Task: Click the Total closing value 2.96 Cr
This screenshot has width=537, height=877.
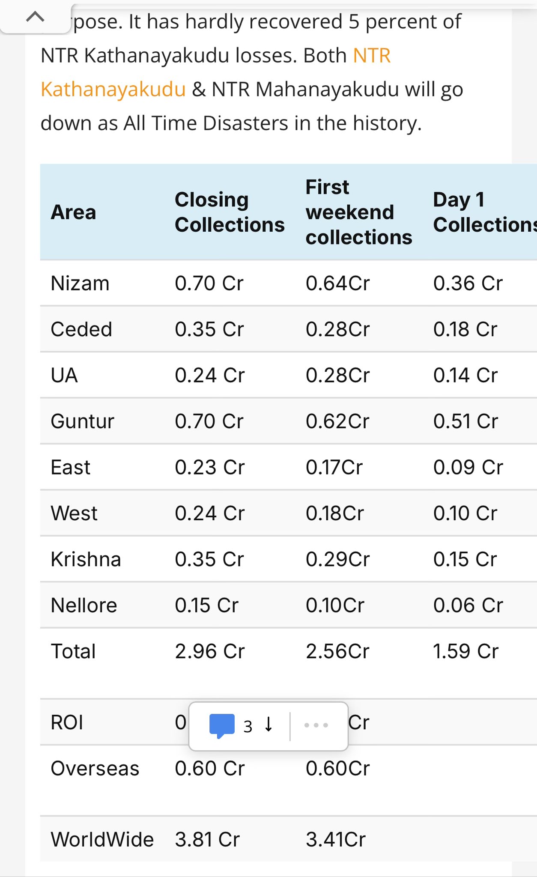Action: (x=209, y=651)
